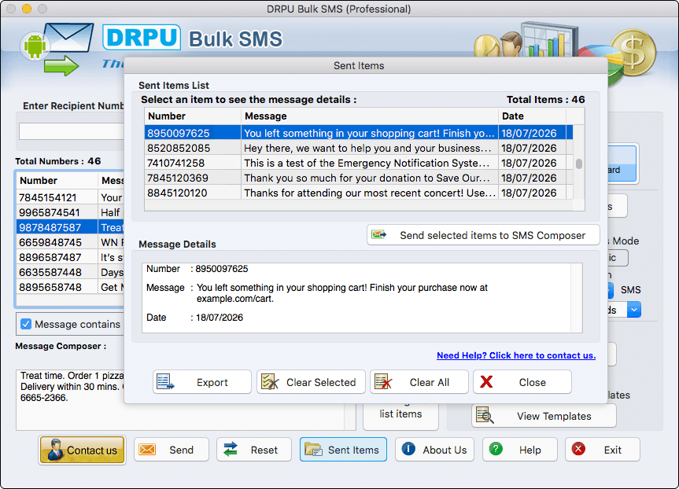Sort sent items by Number column
The image size is (679, 489).
point(193,116)
